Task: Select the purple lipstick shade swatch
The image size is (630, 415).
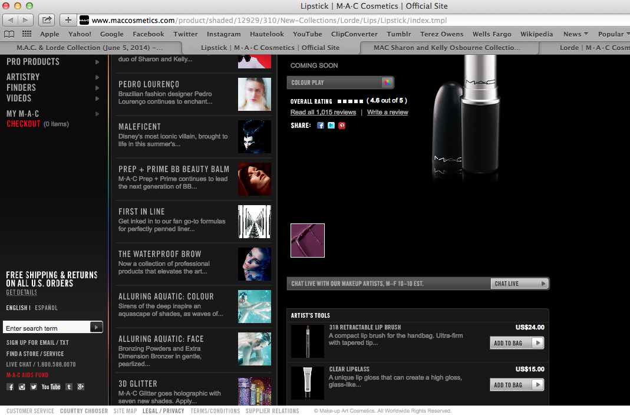Action: [x=308, y=241]
